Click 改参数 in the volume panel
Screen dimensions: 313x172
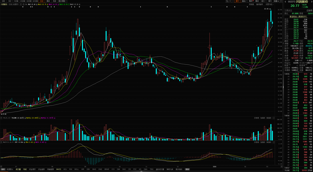pyautogui.click(x=257, y=118)
